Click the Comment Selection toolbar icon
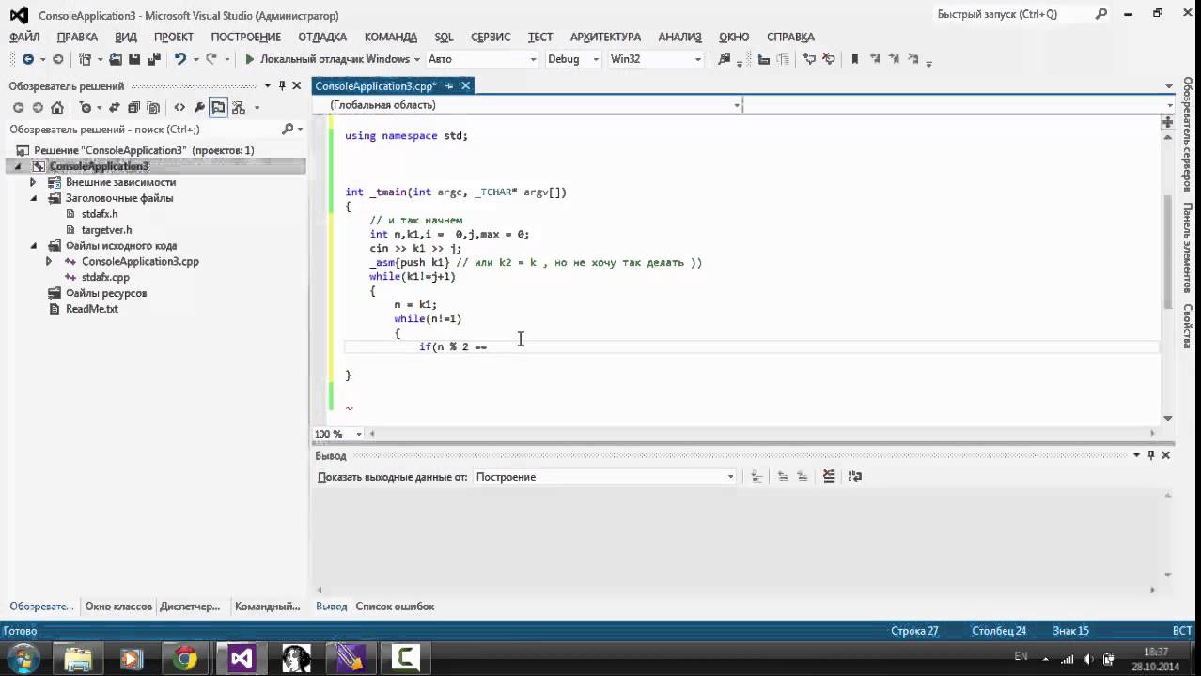 click(x=809, y=59)
